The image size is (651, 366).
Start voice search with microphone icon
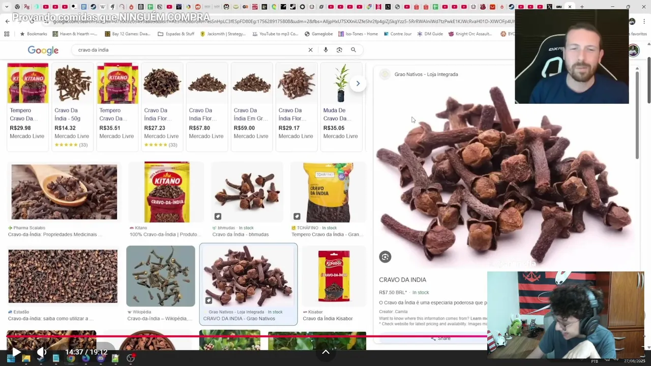[x=325, y=50]
